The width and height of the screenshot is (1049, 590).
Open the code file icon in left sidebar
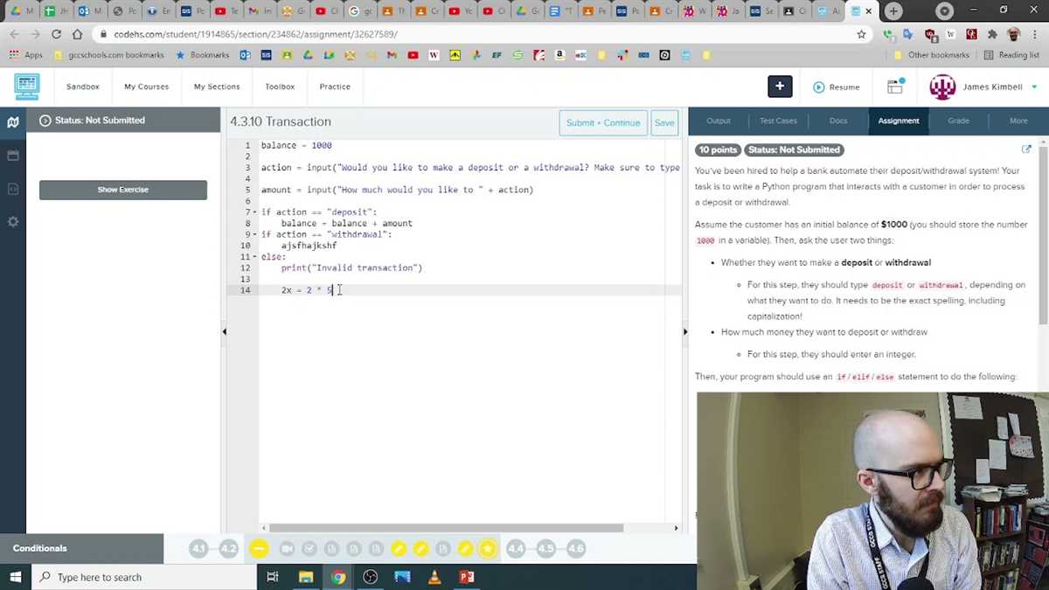13,189
